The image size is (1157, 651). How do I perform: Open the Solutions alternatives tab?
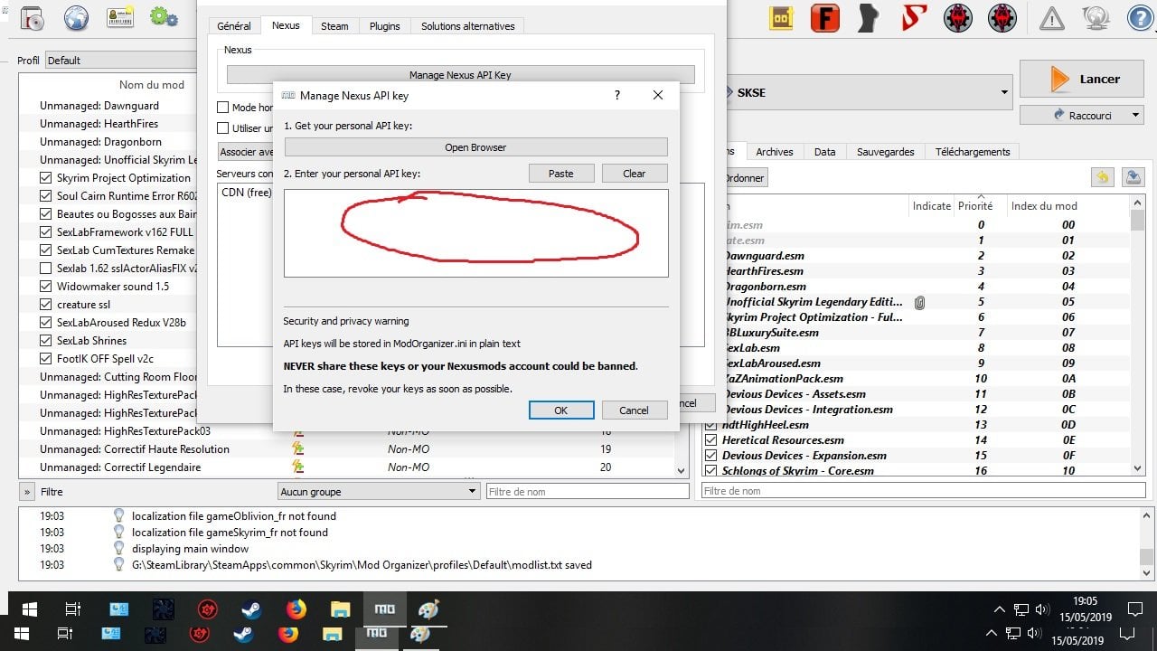[467, 26]
